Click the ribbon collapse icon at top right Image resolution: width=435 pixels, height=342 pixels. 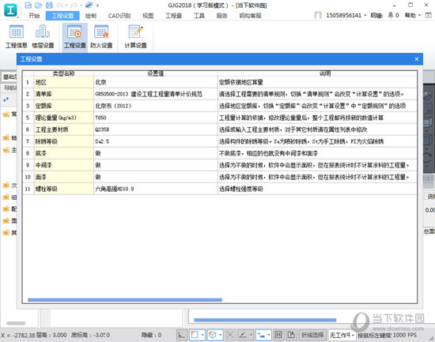pos(429,15)
